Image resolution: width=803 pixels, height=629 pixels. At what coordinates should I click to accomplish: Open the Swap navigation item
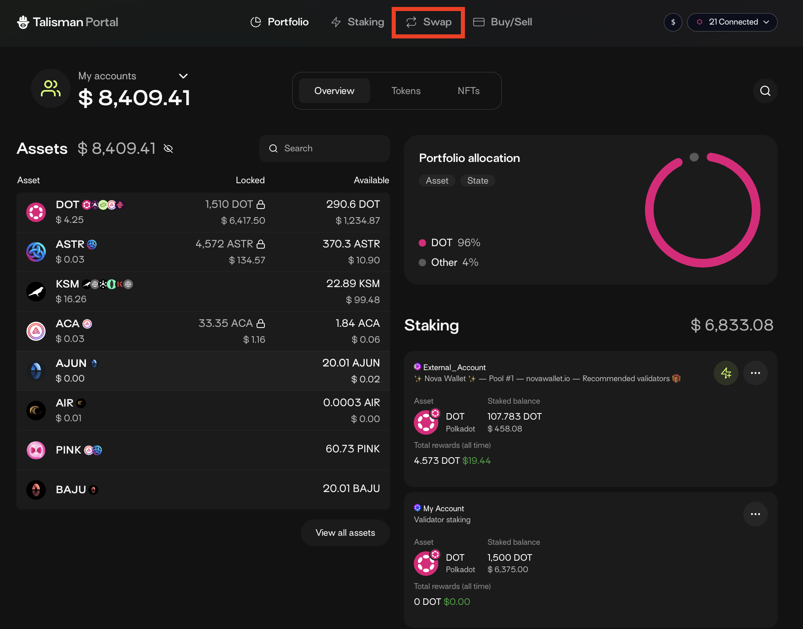pyautogui.click(x=429, y=22)
